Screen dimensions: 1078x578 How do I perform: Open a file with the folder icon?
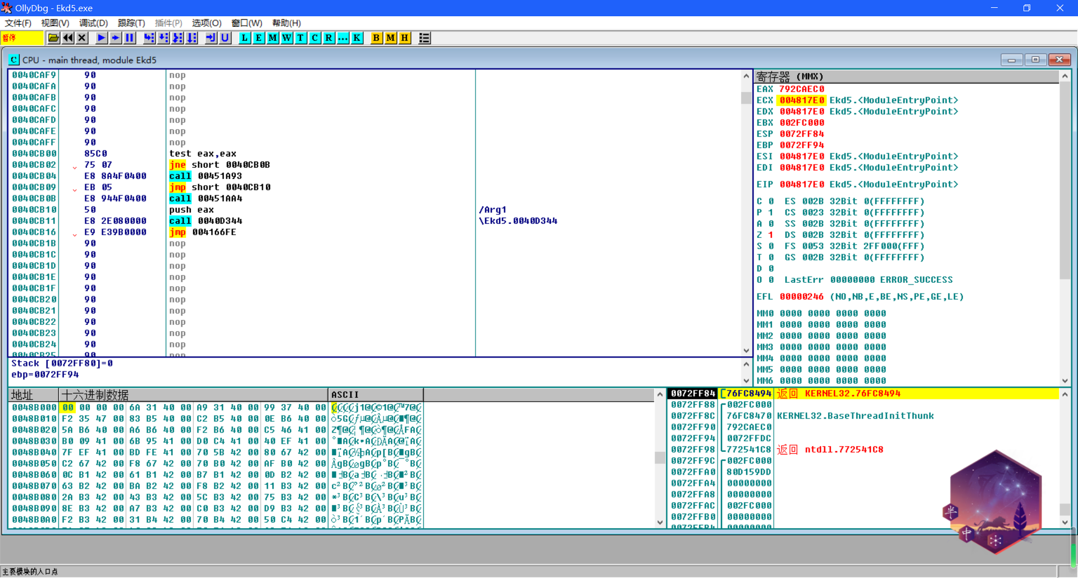[x=53, y=38]
